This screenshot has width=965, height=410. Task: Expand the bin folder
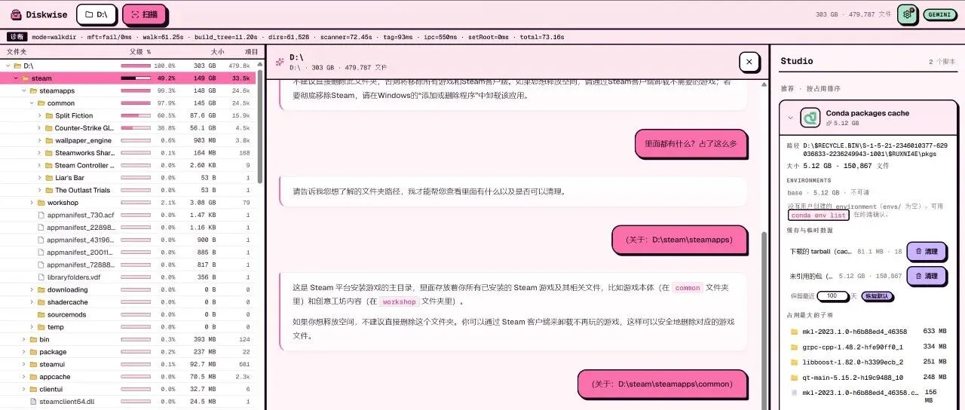(23, 339)
